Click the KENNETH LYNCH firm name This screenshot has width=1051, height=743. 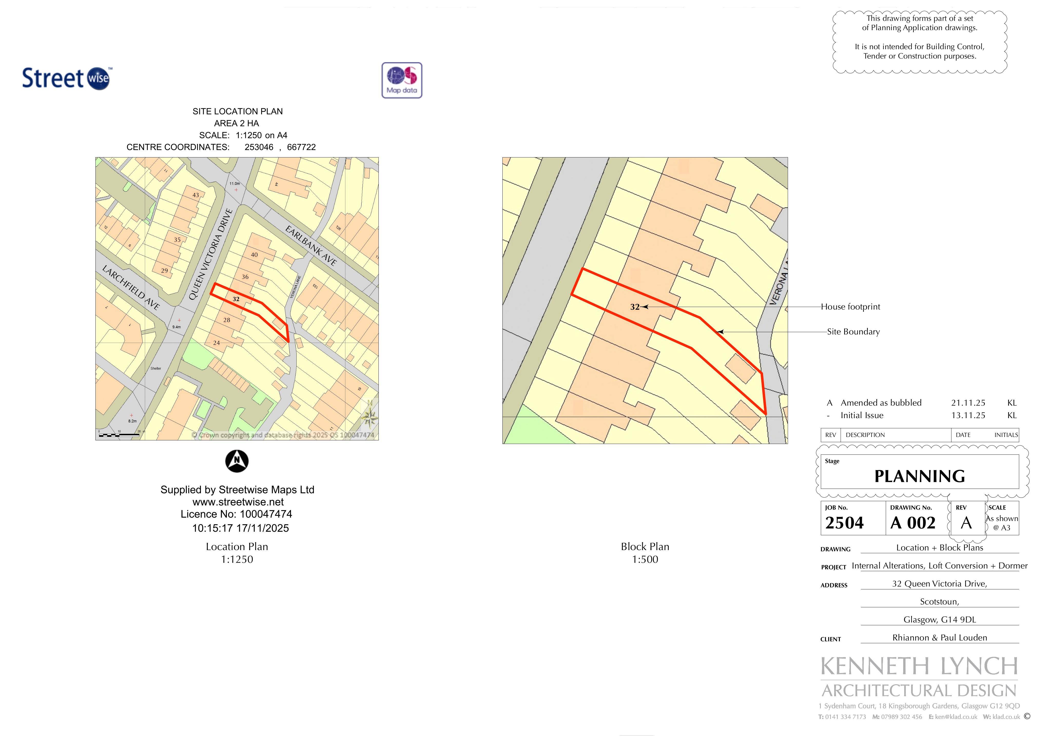point(919,667)
